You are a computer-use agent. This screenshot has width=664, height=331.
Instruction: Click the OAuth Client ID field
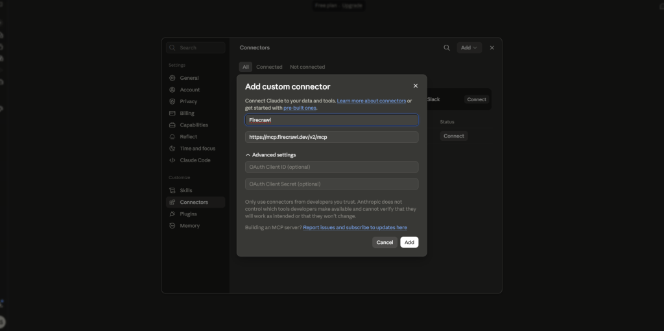click(x=331, y=167)
